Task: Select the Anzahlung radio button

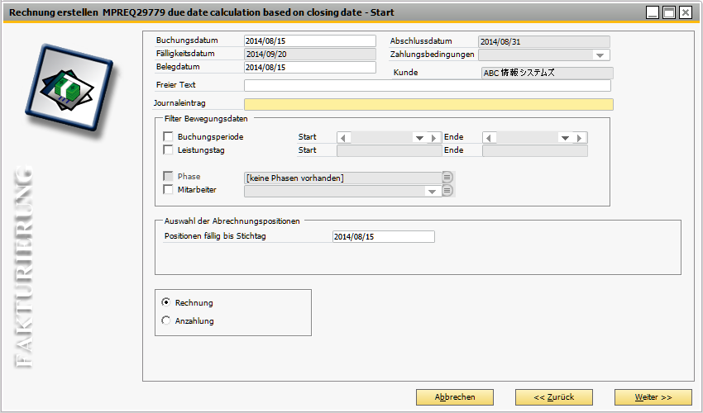Action: click(166, 320)
